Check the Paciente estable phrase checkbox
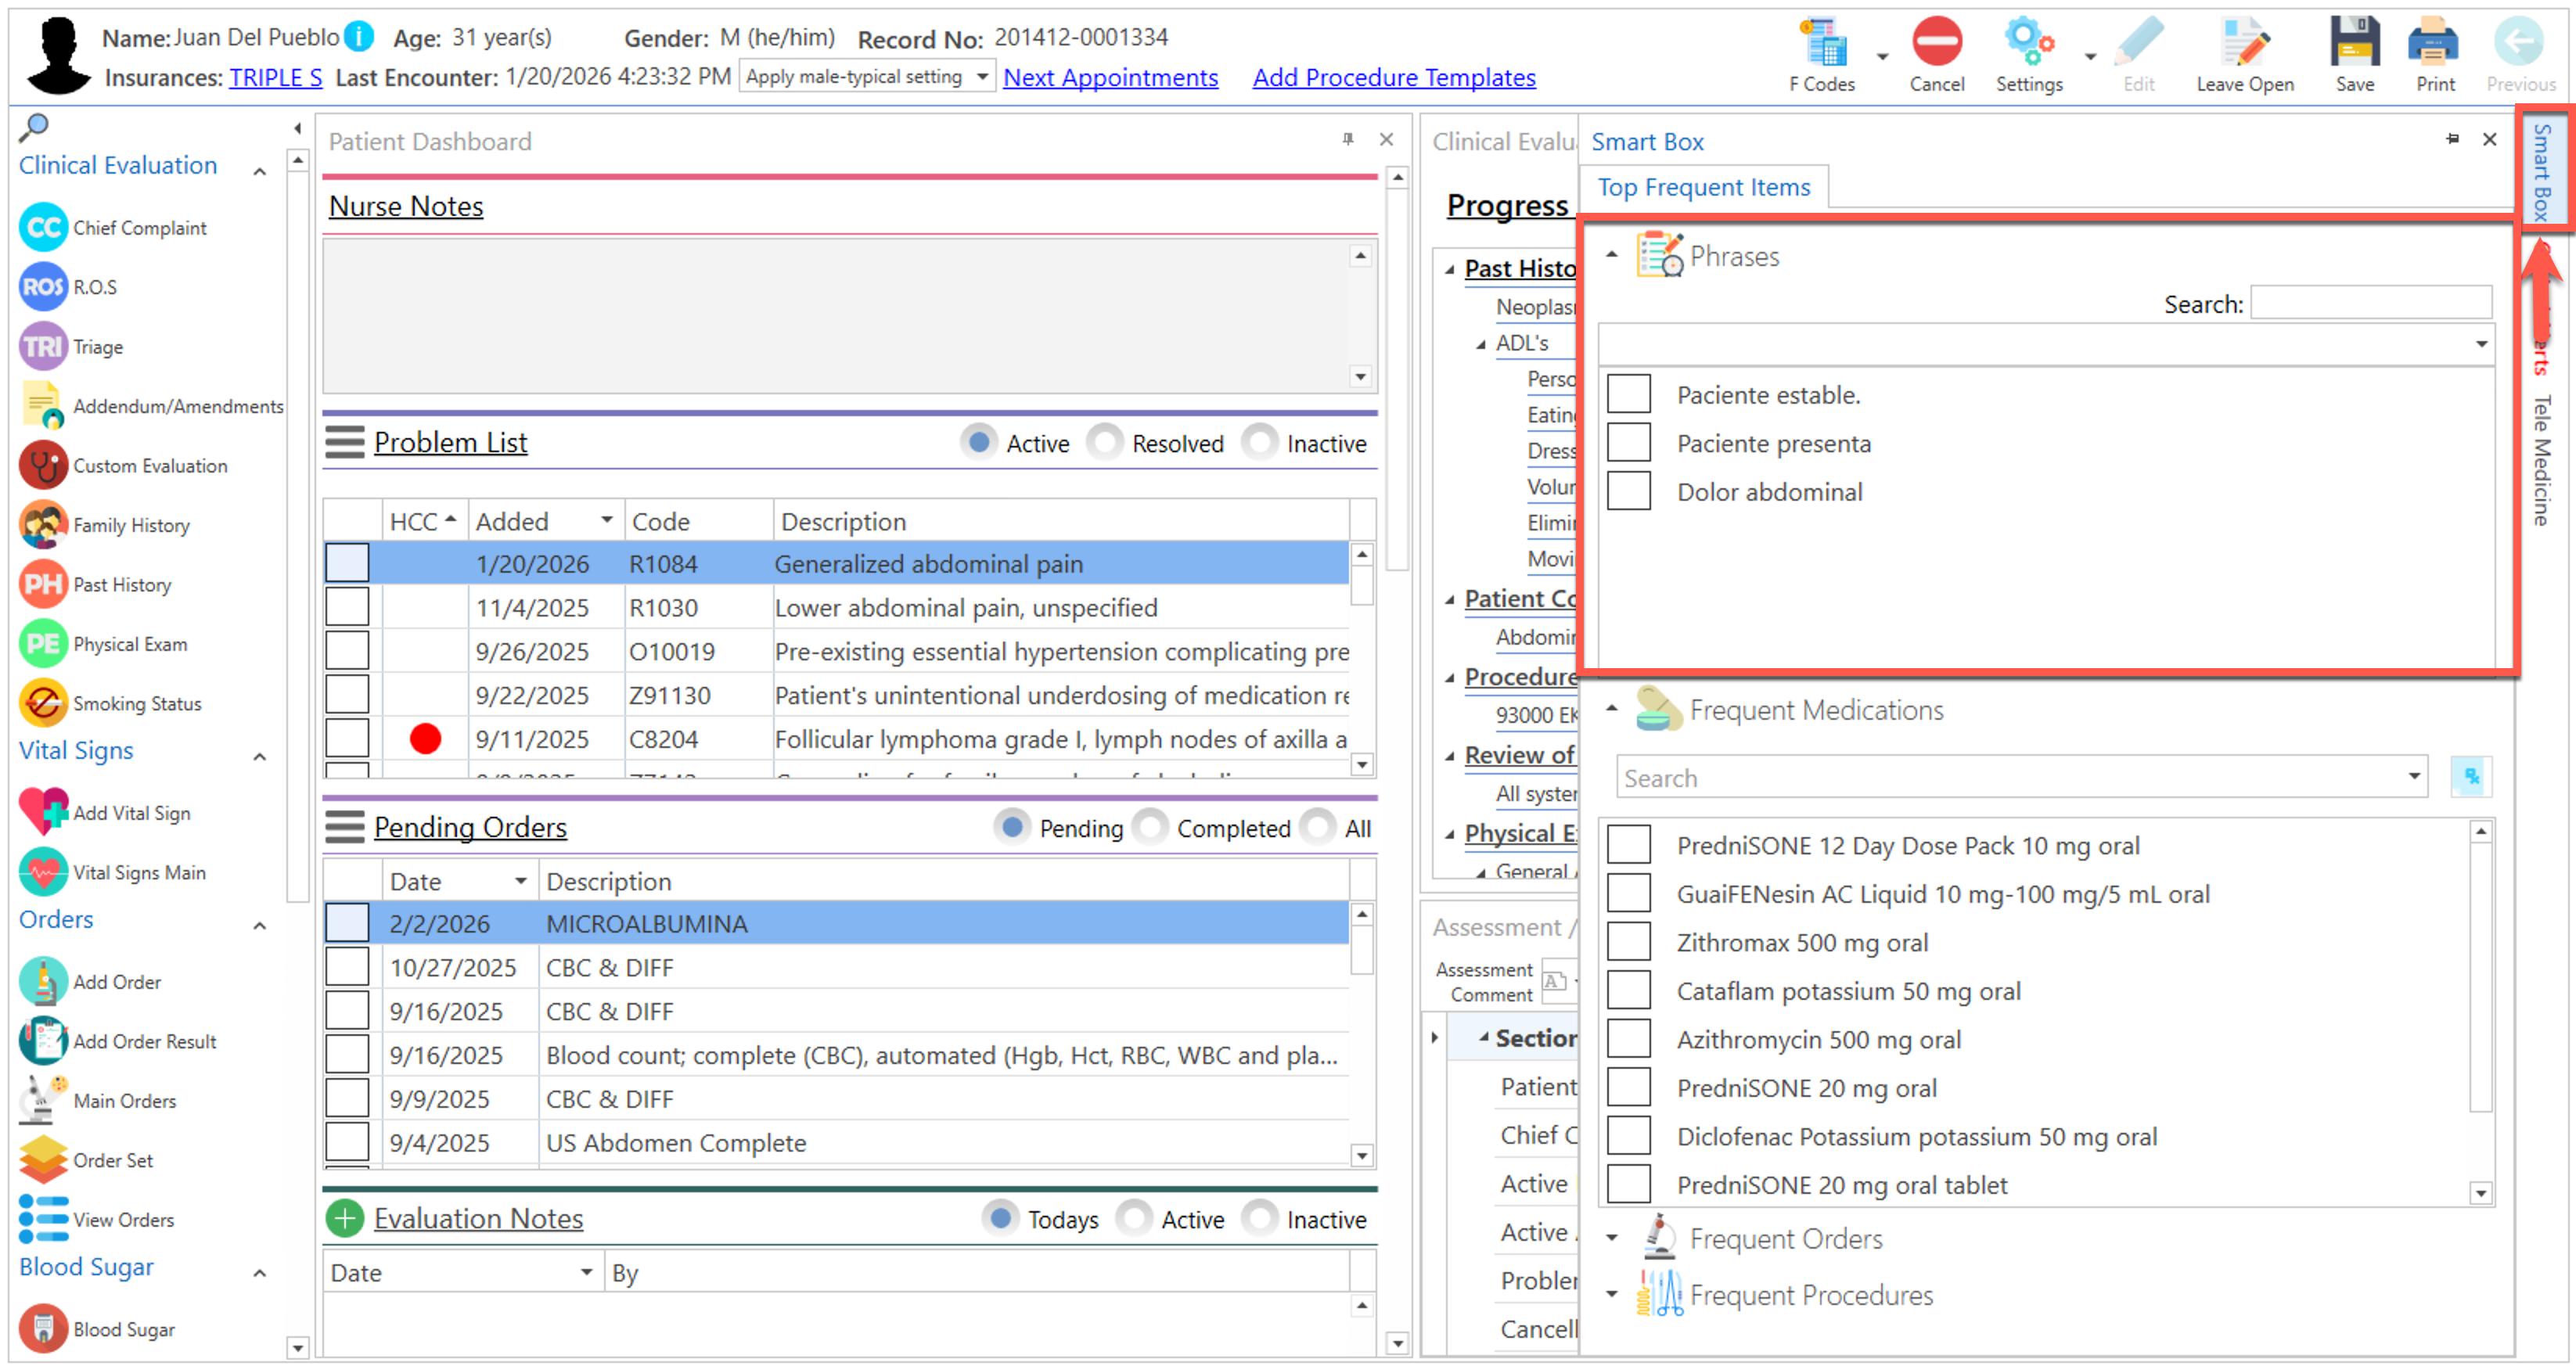2576x1366 pixels. pyautogui.click(x=1628, y=395)
